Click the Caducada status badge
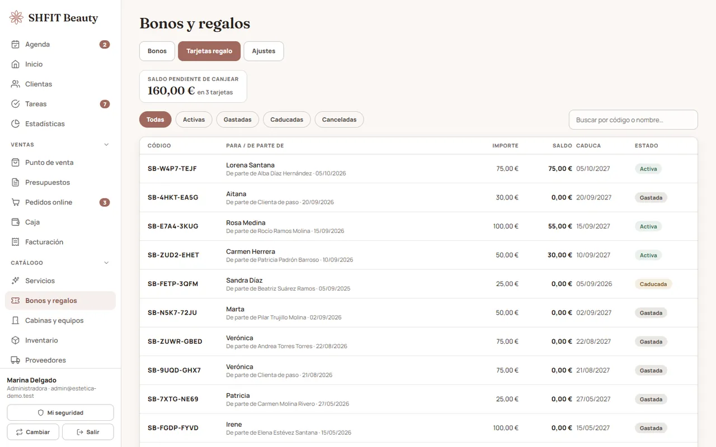This screenshot has height=447, width=716. click(653, 284)
